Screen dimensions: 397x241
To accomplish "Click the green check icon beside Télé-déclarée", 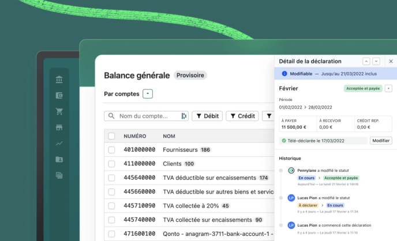I will 284,141.
